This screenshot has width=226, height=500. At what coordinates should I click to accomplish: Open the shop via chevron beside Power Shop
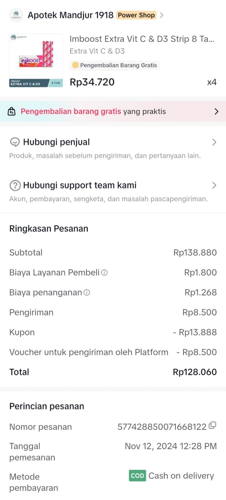point(162,15)
